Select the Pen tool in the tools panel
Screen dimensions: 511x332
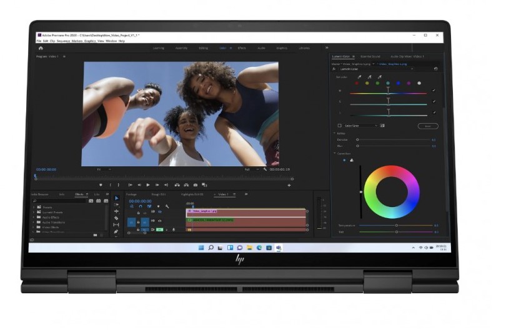tap(116, 231)
